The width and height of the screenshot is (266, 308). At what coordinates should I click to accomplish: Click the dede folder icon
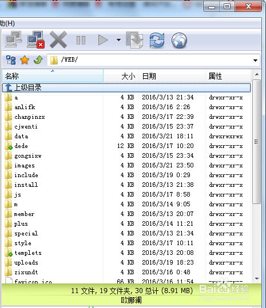tap(8, 146)
